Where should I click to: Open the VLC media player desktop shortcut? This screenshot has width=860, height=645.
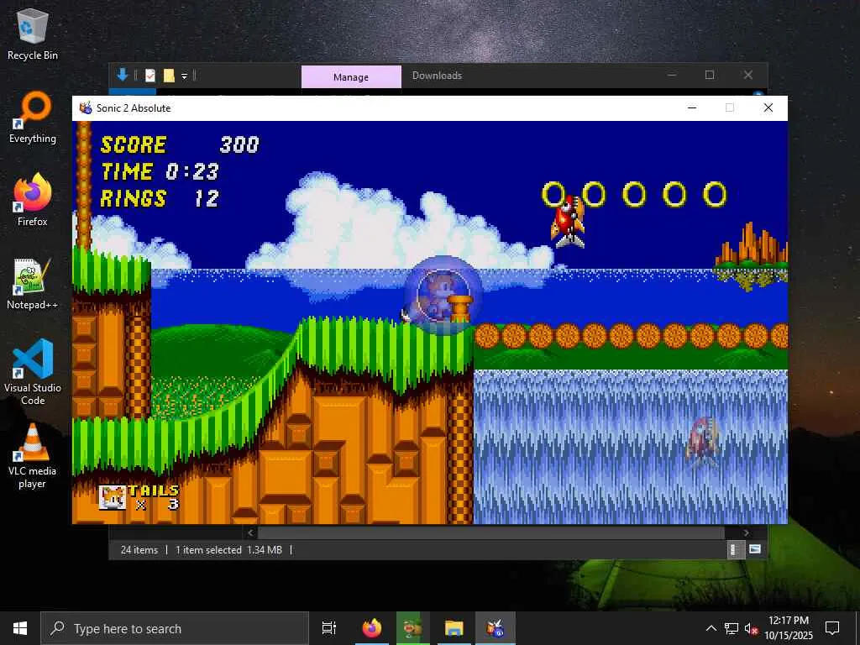pyautogui.click(x=32, y=456)
